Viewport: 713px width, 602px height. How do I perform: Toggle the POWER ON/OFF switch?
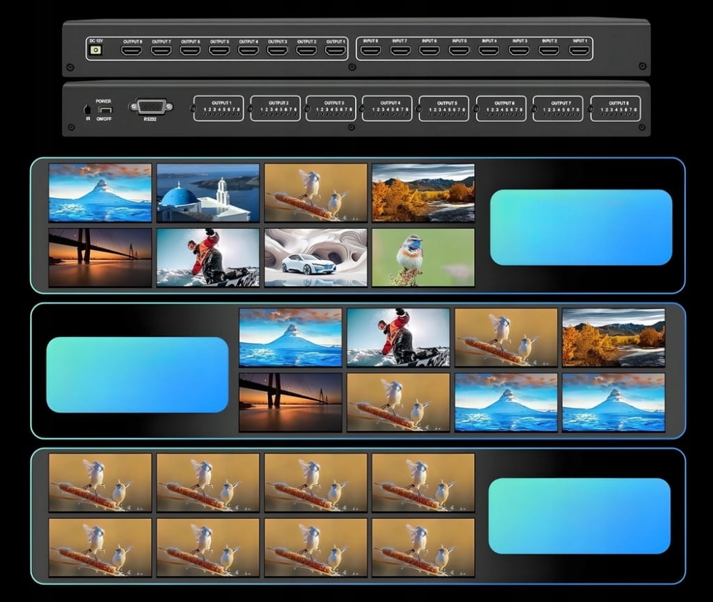[106, 110]
